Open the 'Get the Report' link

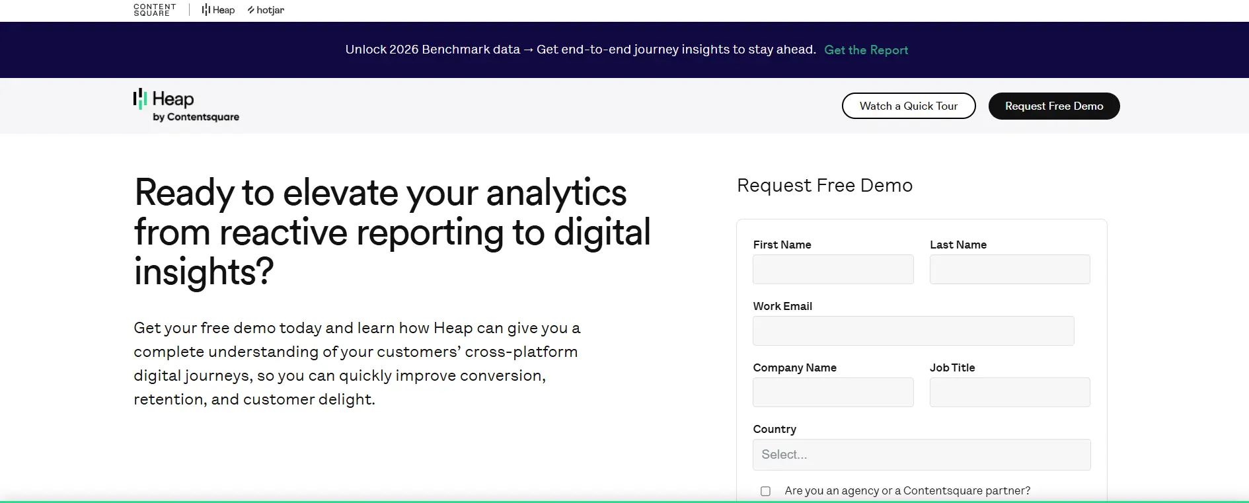tap(866, 50)
